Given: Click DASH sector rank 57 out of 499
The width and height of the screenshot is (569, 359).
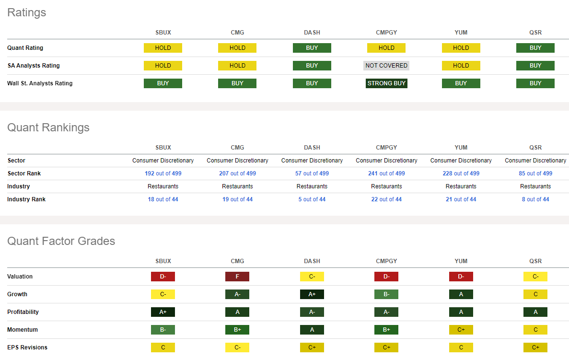Looking at the screenshot, I should click(x=312, y=174).
